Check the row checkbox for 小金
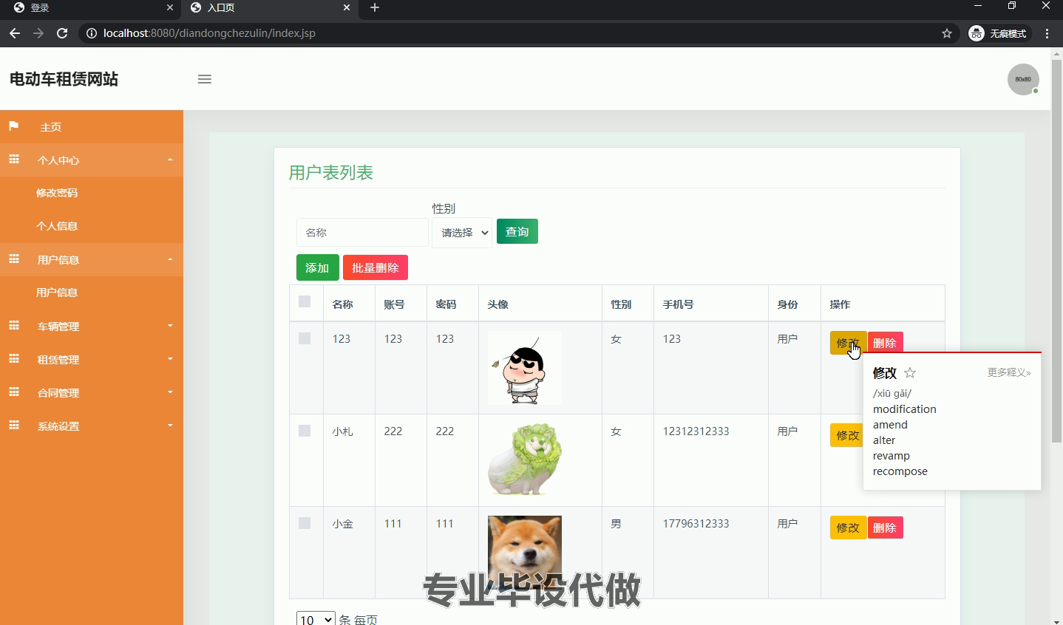Viewport: 1063px width, 625px height. [305, 523]
